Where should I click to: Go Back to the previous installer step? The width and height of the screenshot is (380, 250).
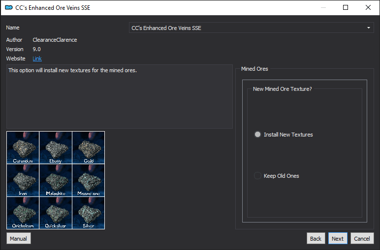(x=316, y=239)
